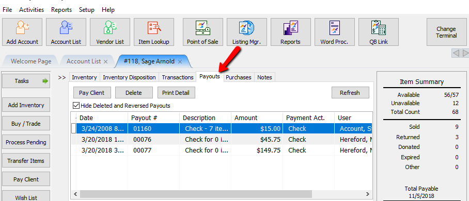
Task: Click the Refresh button
Action: point(350,93)
